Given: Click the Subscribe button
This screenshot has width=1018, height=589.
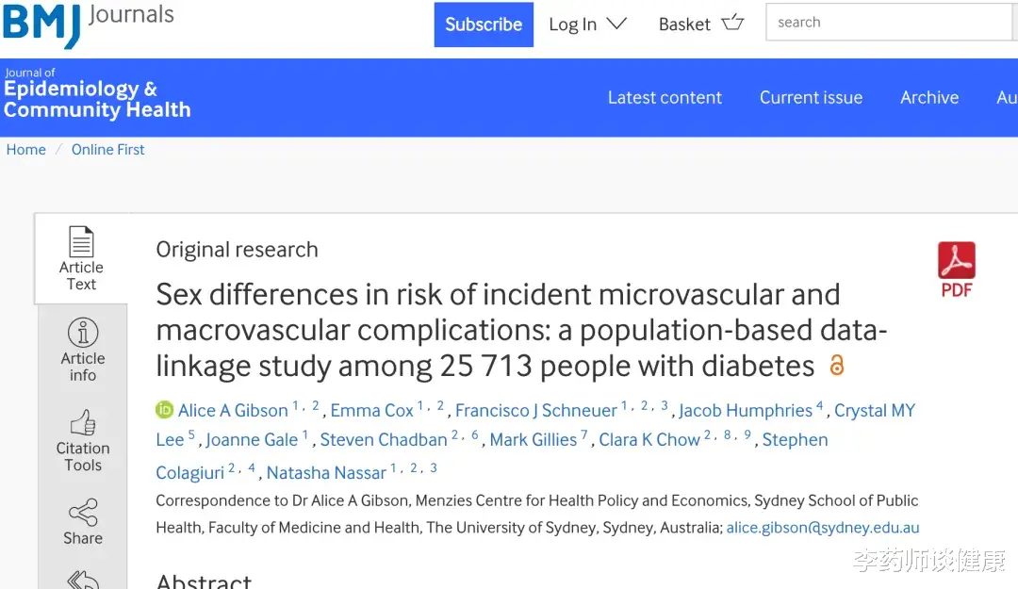Looking at the screenshot, I should [x=484, y=25].
